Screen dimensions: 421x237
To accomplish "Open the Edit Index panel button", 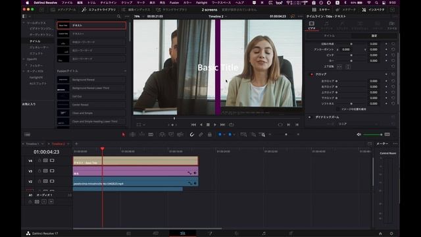I will 136,10.
